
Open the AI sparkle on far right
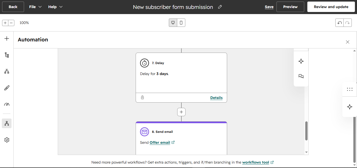(x=350, y=107)
